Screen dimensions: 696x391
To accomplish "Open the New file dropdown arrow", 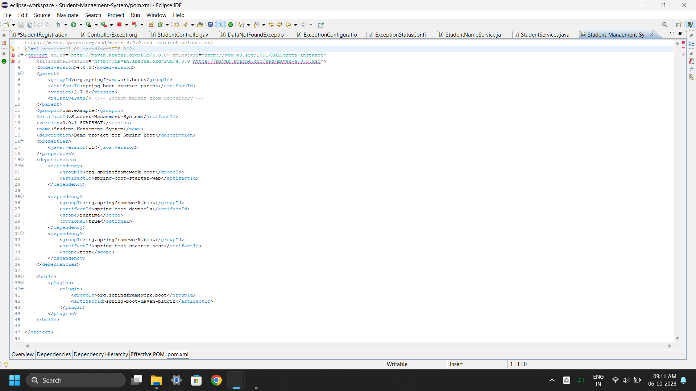I will 13,25.
